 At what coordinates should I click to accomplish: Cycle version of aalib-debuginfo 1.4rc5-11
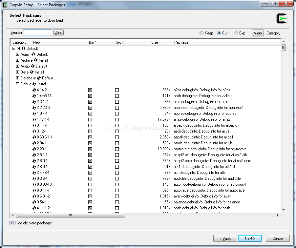[x=34, y=96]
